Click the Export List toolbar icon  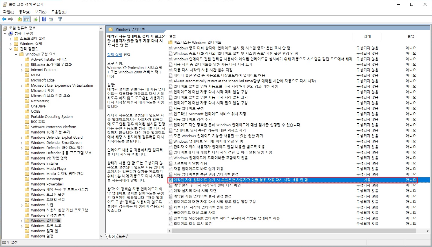point(35,19)
